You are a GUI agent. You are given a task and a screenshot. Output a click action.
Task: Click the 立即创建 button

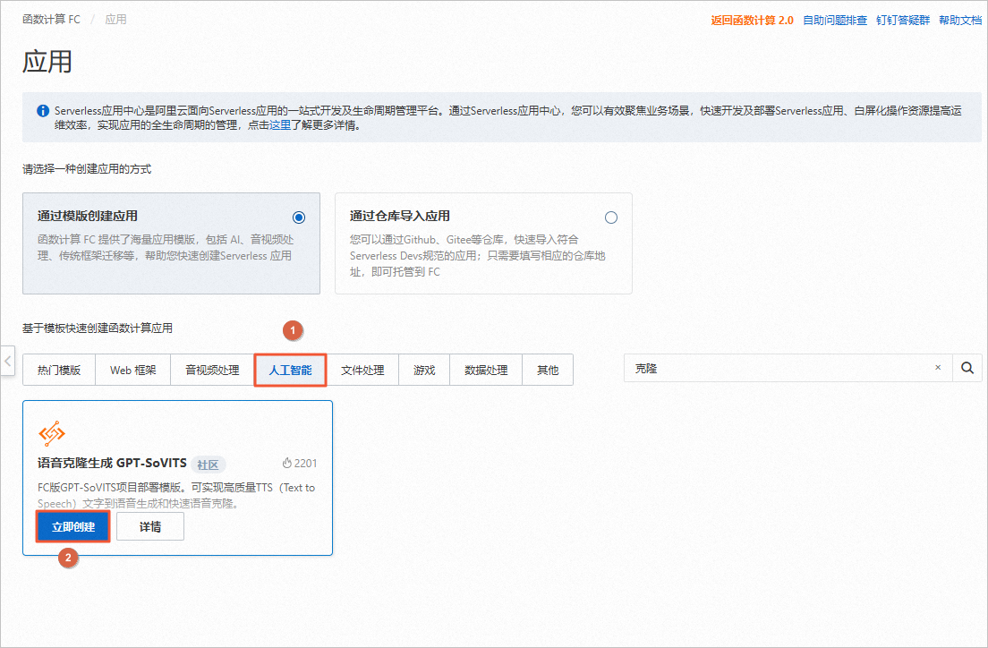pos(73,527)
